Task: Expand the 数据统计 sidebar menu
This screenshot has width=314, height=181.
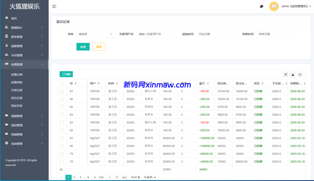Action: (x=25, y=27)
